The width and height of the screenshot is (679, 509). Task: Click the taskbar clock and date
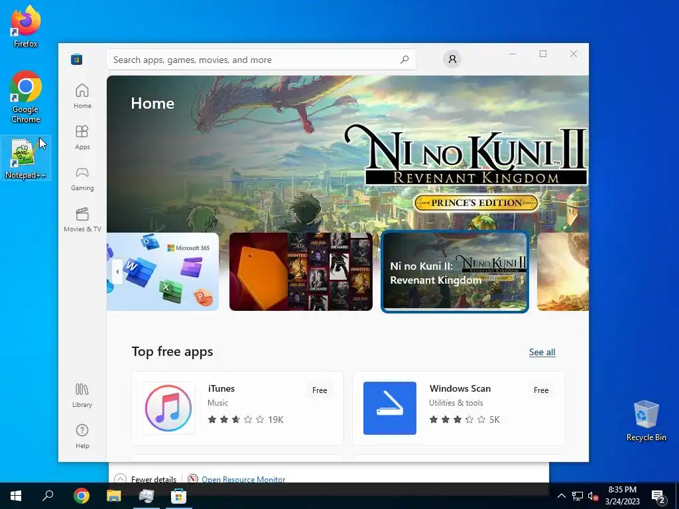pyautogui.click(x=622, y=496)
